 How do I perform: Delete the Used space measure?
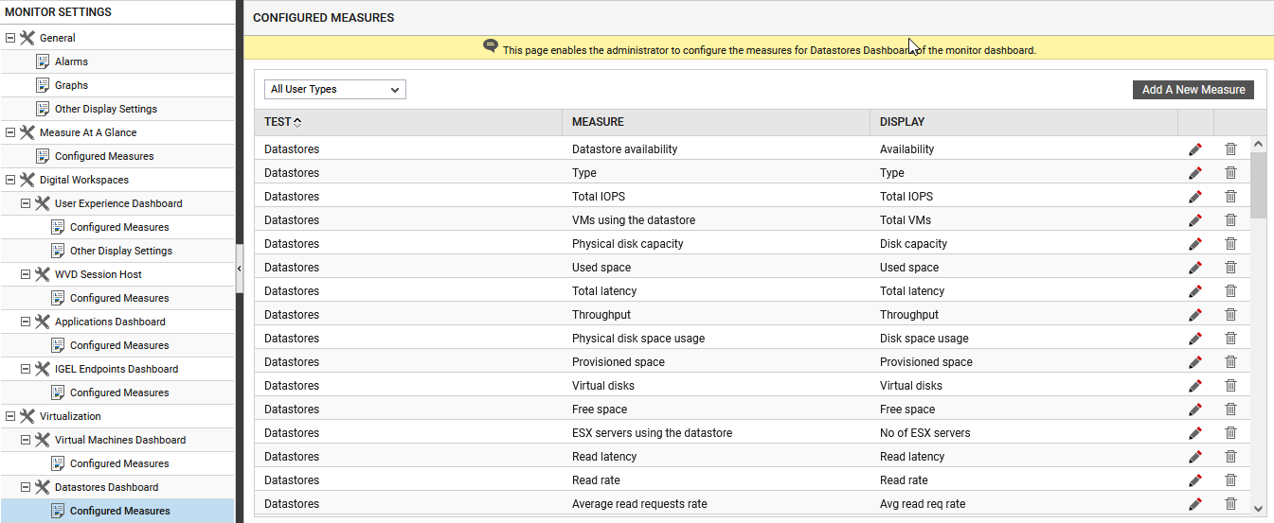1230,268
